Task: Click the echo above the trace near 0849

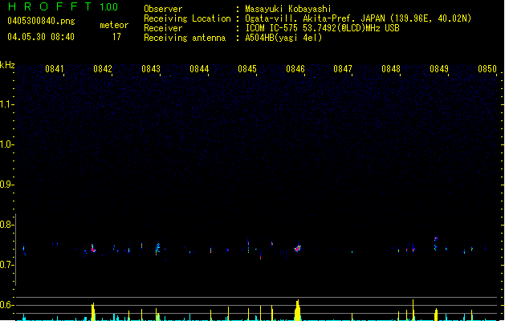Action: tap(436, 239)
